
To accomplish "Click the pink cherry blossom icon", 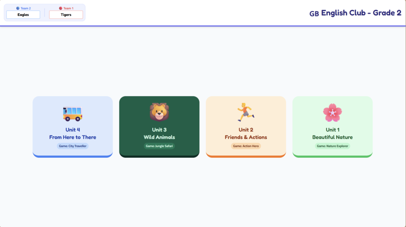I will tap(332, 112).
